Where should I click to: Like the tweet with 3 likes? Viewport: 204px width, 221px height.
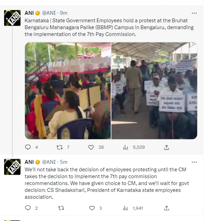(x=92, y=208)
